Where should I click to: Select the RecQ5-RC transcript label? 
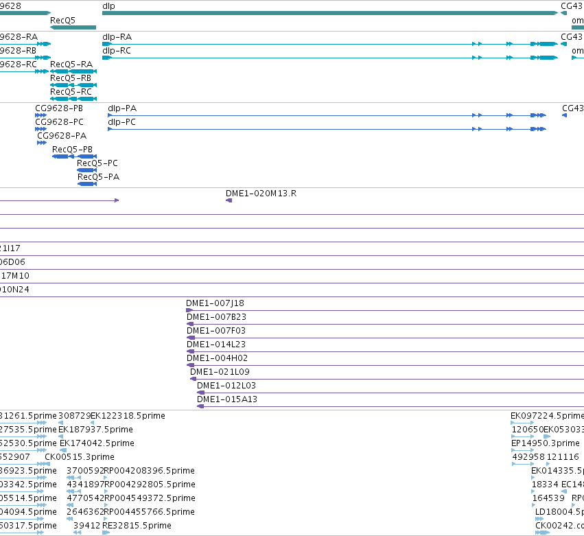[x=71, y=92]
